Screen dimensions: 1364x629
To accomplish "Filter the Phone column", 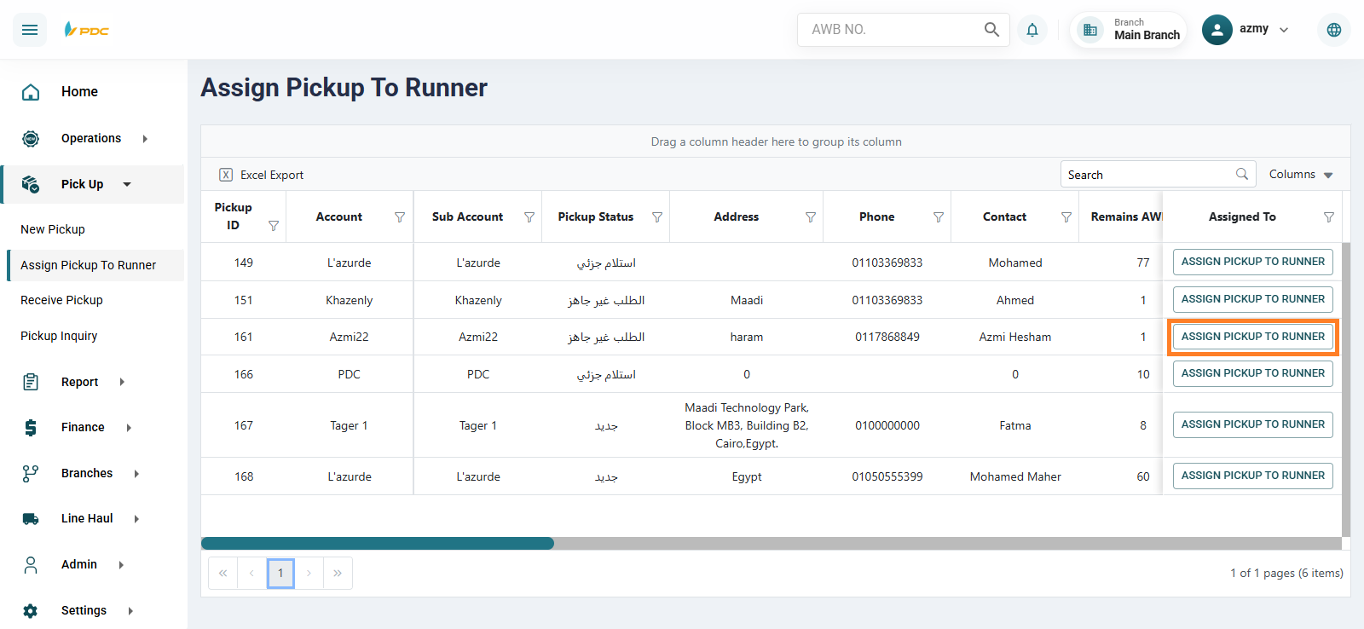I will 939,217.
